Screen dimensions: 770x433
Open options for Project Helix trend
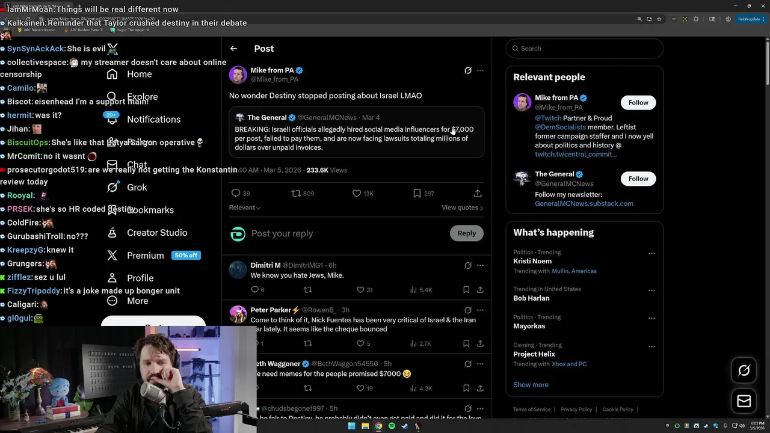click(651, 346)
